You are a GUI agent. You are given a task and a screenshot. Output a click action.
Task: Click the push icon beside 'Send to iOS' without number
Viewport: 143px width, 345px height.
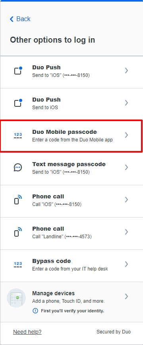click(x=18, y=103)
